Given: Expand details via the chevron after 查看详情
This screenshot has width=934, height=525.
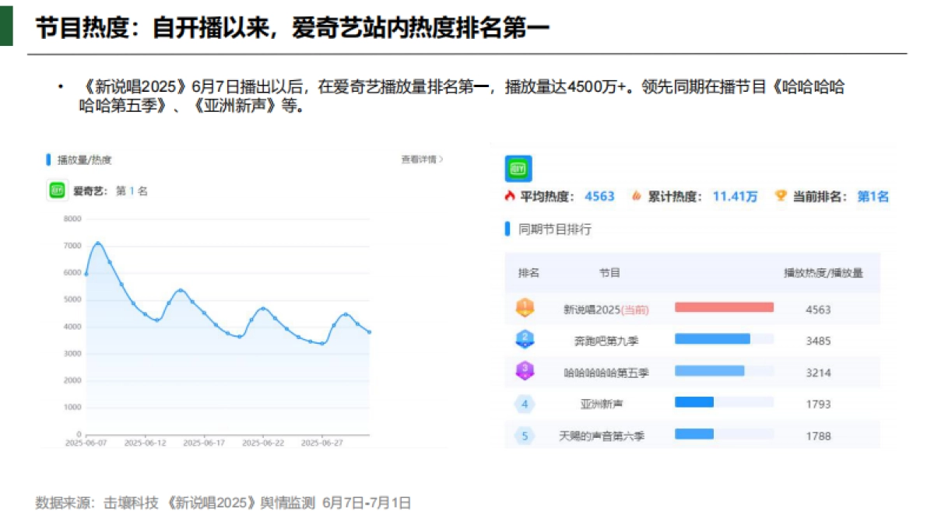Looking at the screenshot, I should tap(439, 158).
